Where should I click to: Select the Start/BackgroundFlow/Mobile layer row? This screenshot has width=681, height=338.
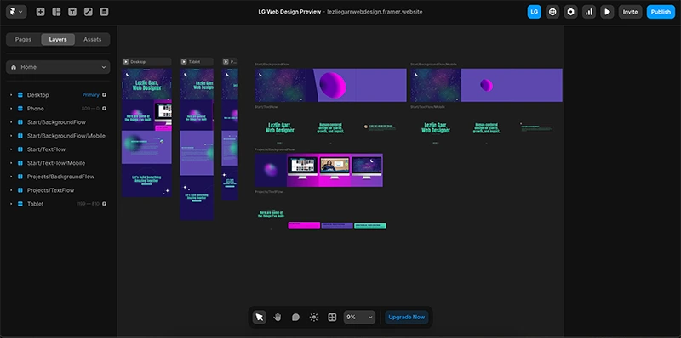pyautogui.click(x=58, y=136)
